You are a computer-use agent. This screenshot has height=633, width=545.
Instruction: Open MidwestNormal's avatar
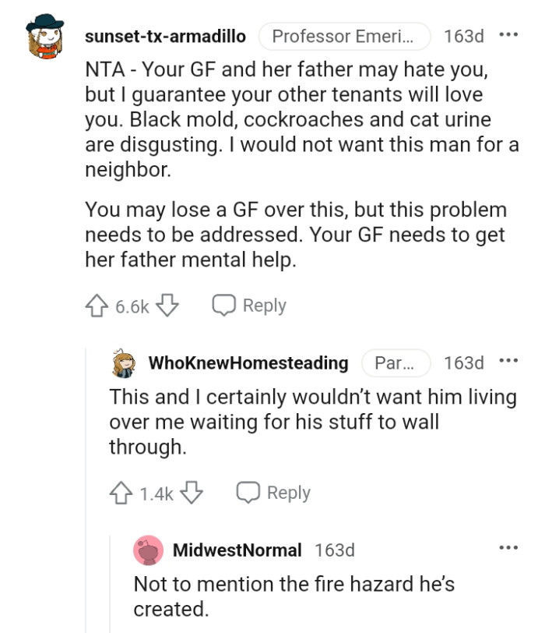pyautogui.click(x=146, y=550)
